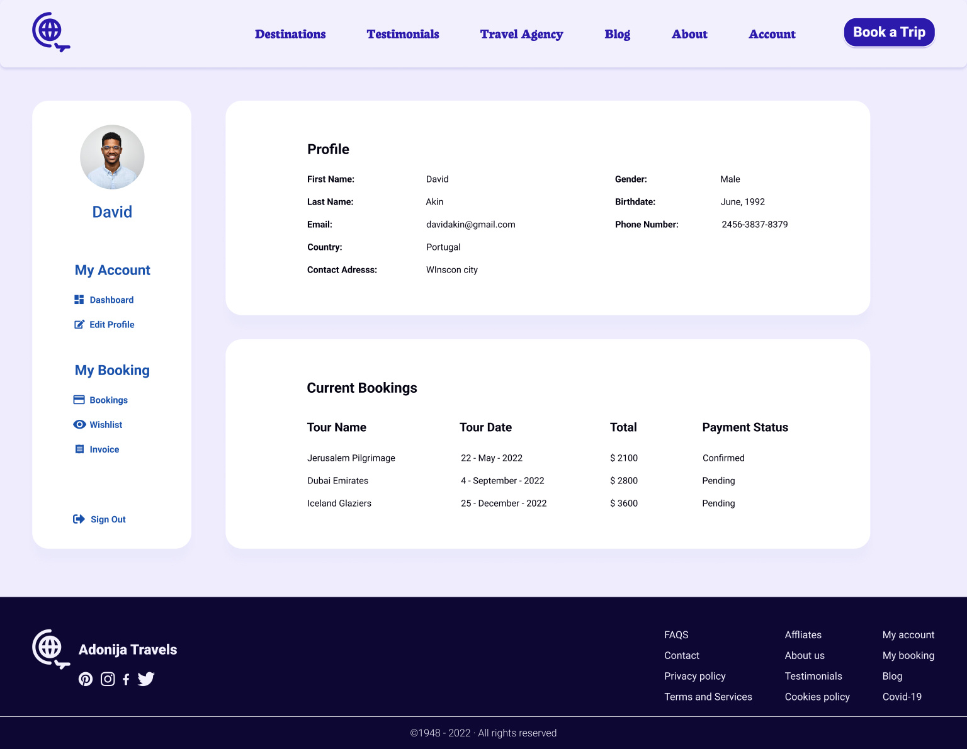The image size is (967, 749).
Task: Open the Privacy policy footer link
Action: [694, 676]
